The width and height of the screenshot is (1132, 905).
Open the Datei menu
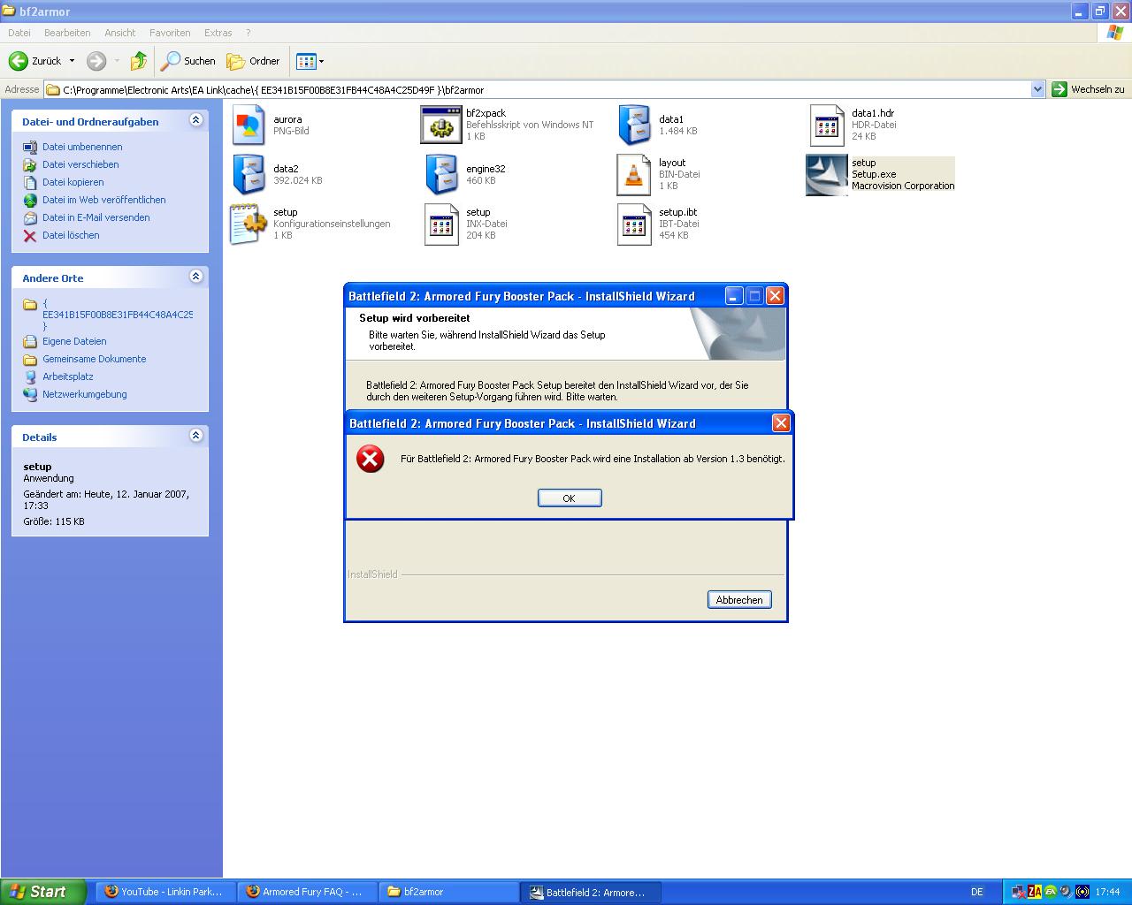[19, 33]
